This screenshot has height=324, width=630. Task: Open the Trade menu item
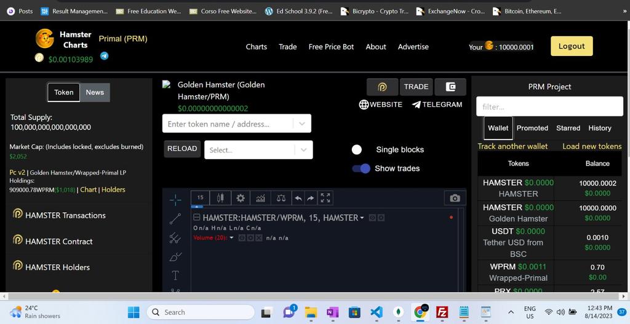(288, 47)
